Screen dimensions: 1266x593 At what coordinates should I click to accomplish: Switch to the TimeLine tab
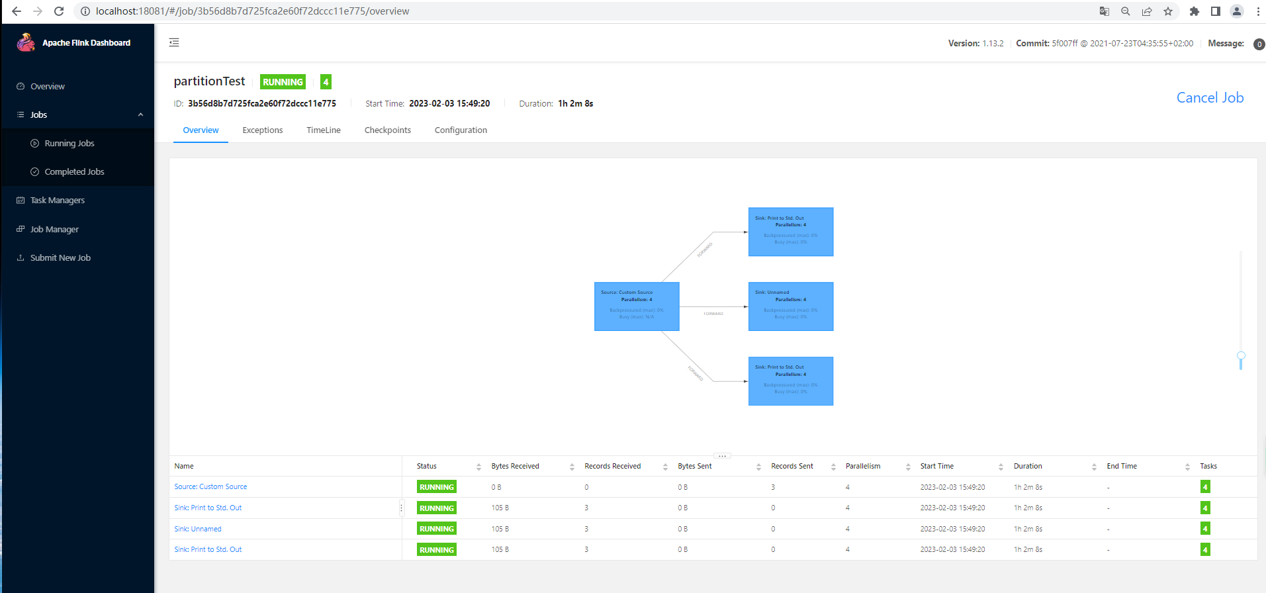[x=324, y=130]
